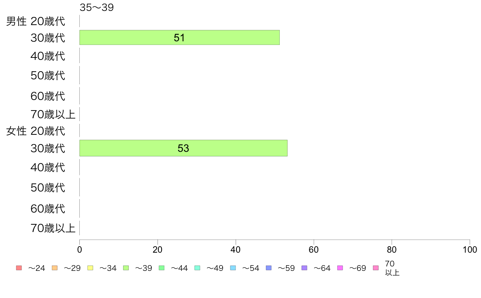Viewport: 481px width, 298px height.
Task: Click the blue ~59 legend swatch
Action: (269, 268)
